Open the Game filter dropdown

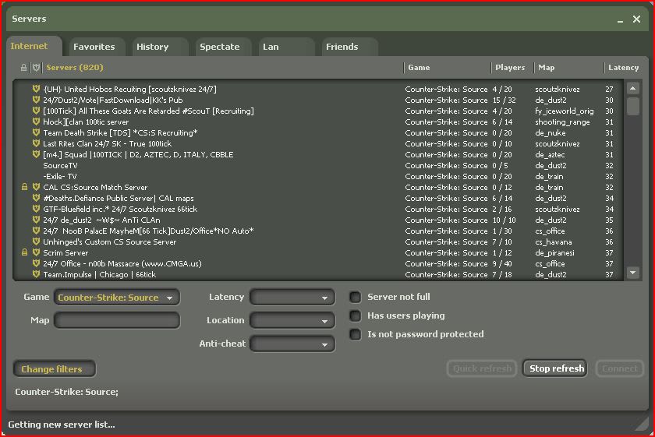pyautogui.click(x=117, y=298)
